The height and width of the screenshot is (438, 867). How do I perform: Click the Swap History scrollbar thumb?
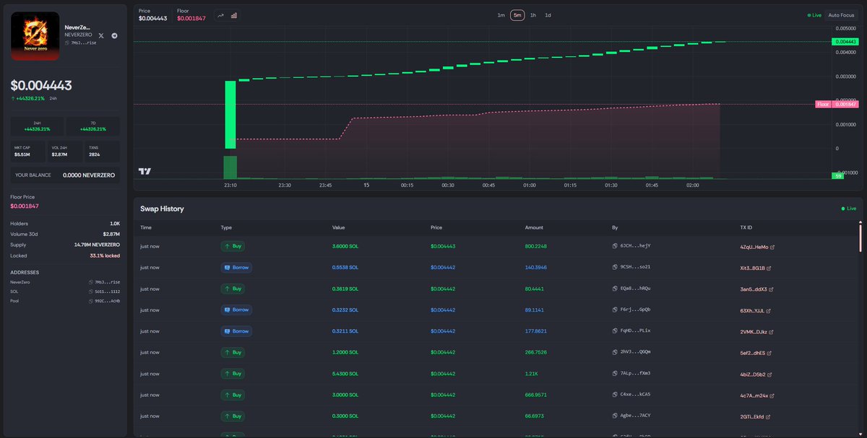860,237
